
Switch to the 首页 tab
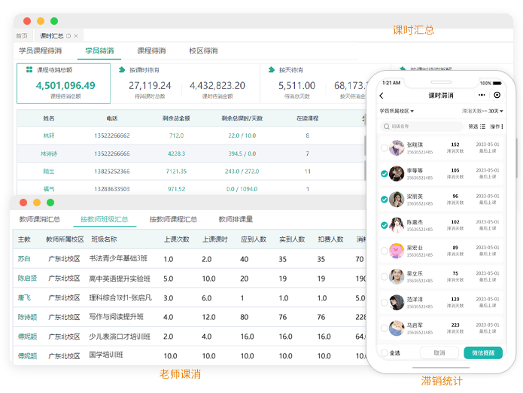[x=22, y=35]
